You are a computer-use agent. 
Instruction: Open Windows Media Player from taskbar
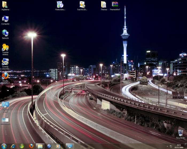[58, 146]
